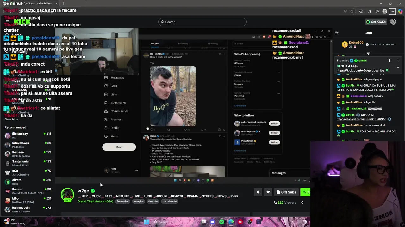Open Edge Settings and more menu
This screenshot has width=405, height=227.
click(392, 11)
